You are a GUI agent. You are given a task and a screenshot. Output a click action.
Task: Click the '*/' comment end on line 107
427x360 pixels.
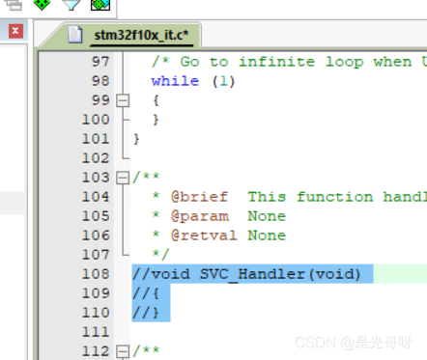pyautogui.click(x=160, y=255)
